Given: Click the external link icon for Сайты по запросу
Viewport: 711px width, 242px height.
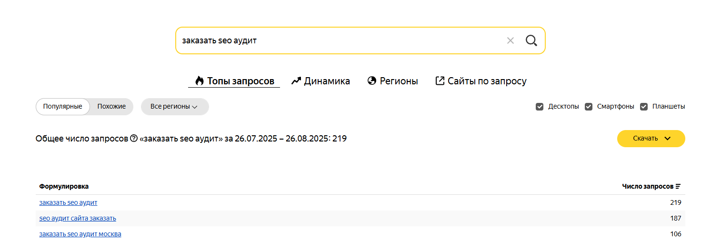Looking at the screenshot, I should (440, 81).
